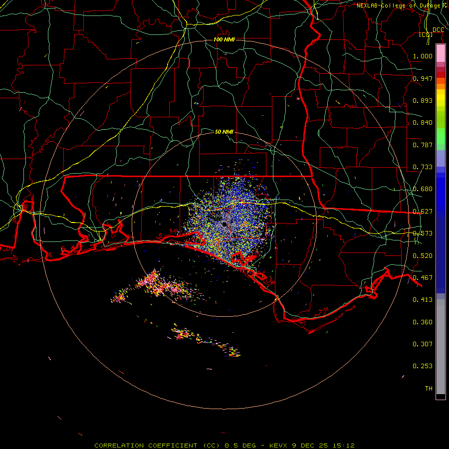Viewport: 449px width, 449px height.
Task: Select the 0.680 legend value
Action: (x=423, y=189)
